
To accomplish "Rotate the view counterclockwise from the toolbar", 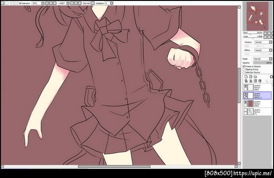I will pos(72,3).
